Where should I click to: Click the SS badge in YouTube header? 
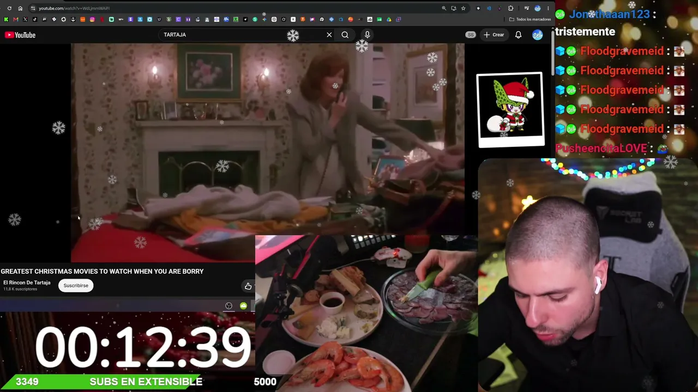(471, 35)
